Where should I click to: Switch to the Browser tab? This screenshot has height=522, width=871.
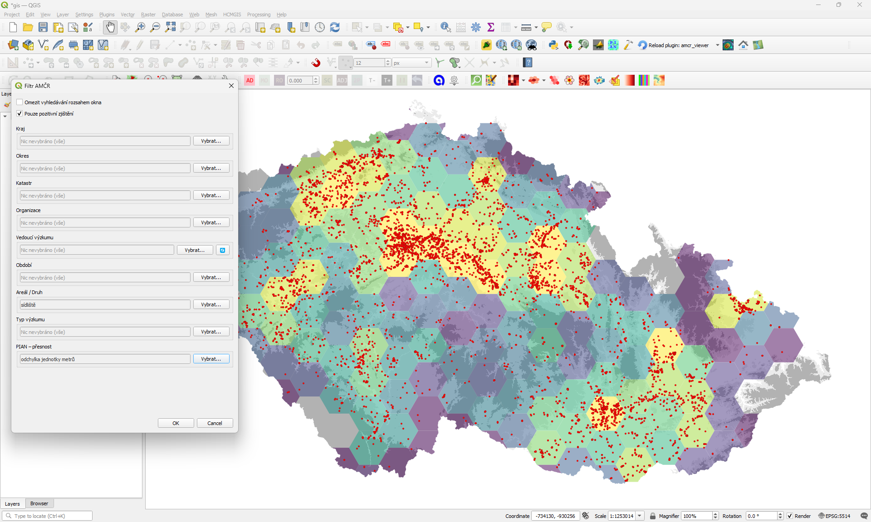tap(39, 503)
